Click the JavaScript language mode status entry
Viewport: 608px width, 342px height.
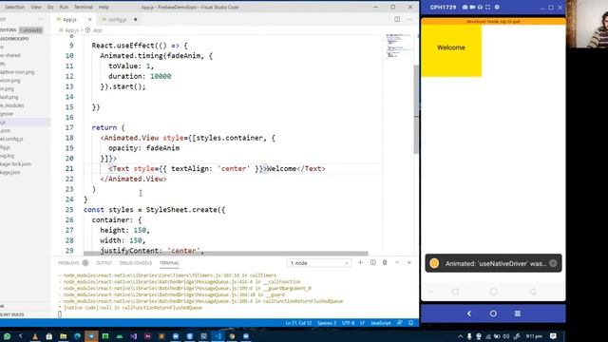[381, 323]
